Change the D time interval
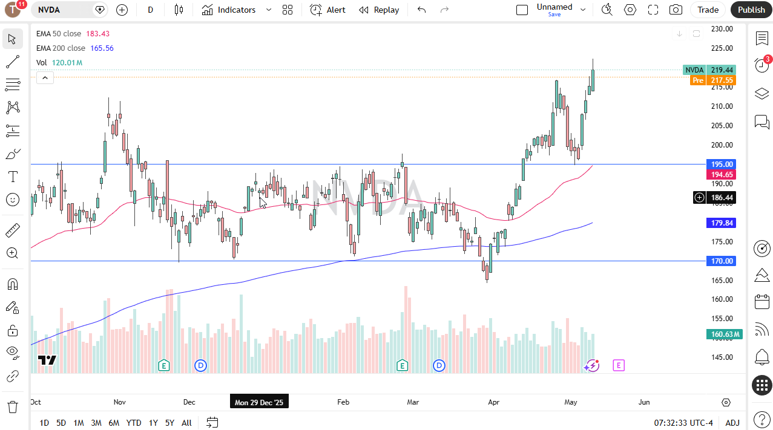The height and width of the screenshot is (430, 773). (x=150, y=10)
